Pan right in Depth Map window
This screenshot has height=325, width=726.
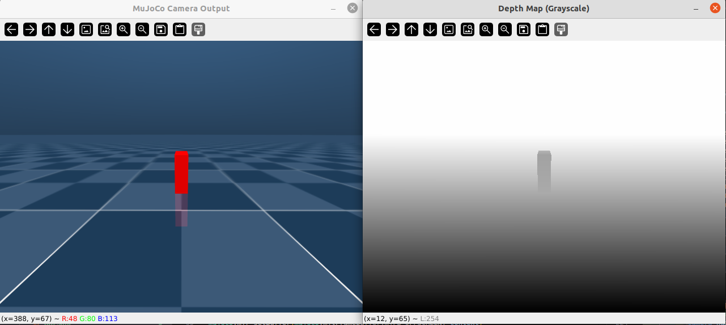click(393, 29)
